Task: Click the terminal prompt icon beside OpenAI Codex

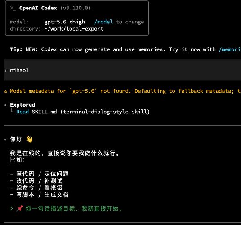Action: point(13,8)
